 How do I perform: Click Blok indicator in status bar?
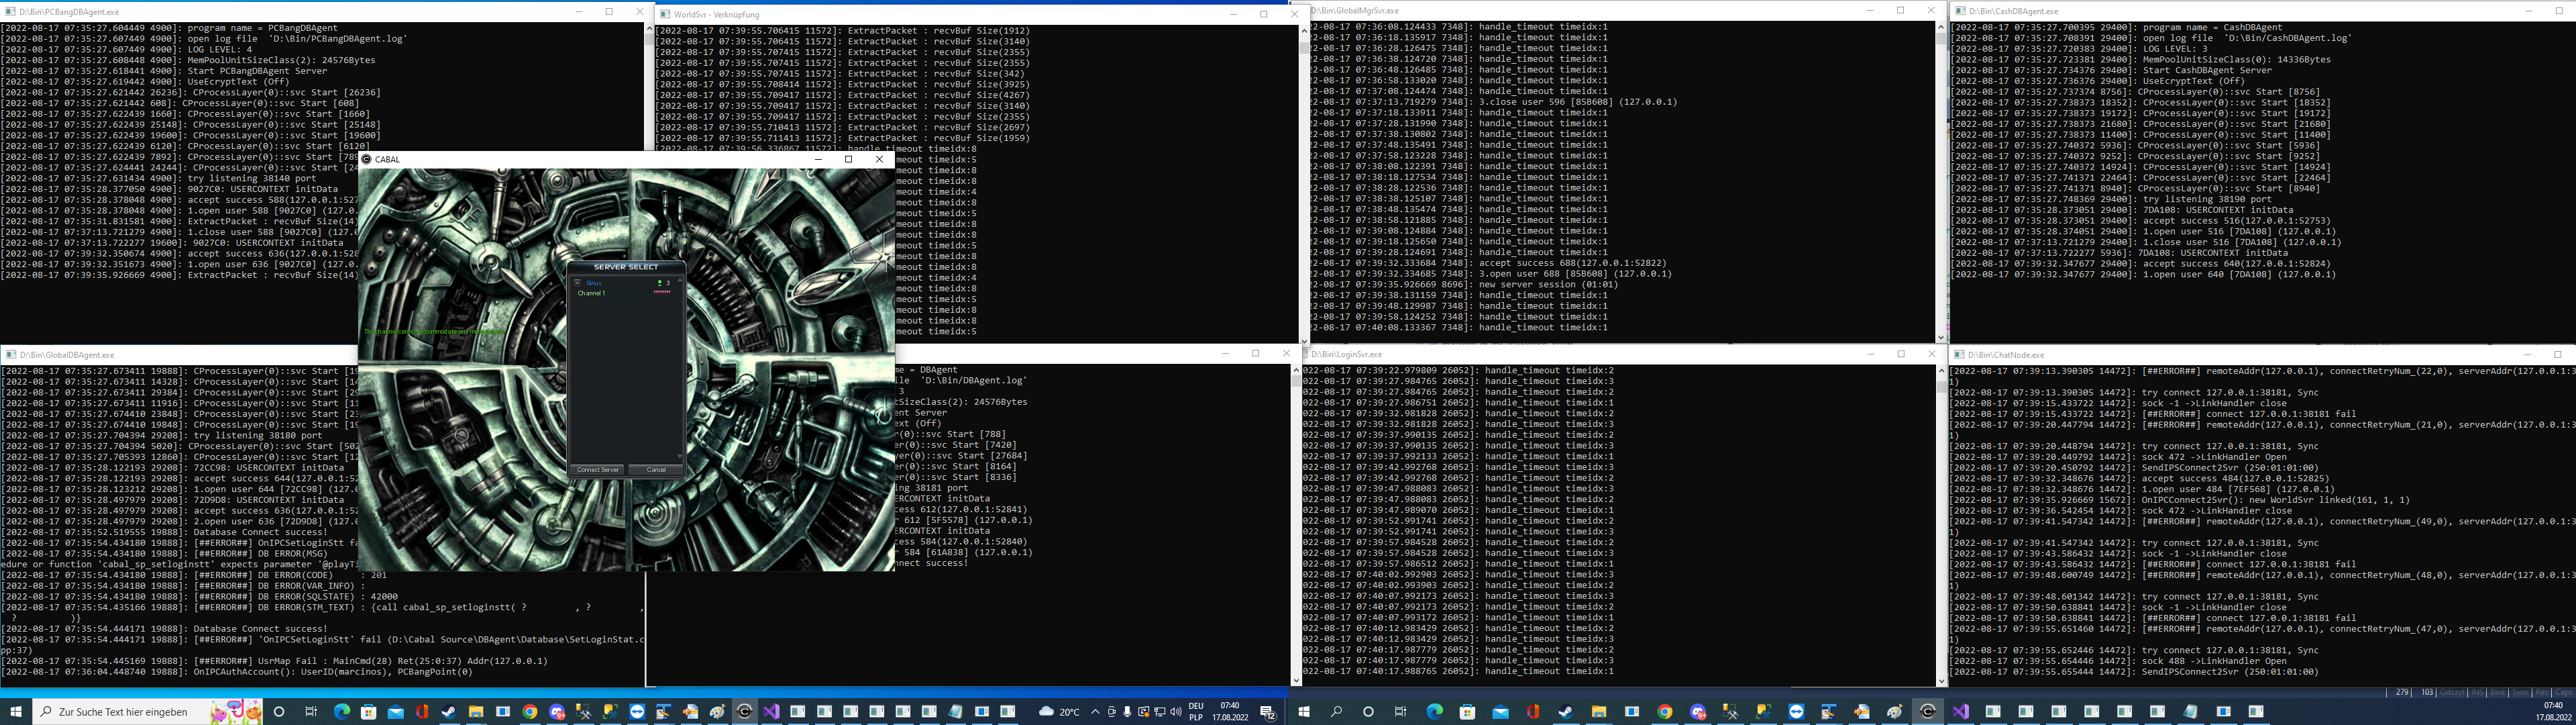pos(2498,692)
